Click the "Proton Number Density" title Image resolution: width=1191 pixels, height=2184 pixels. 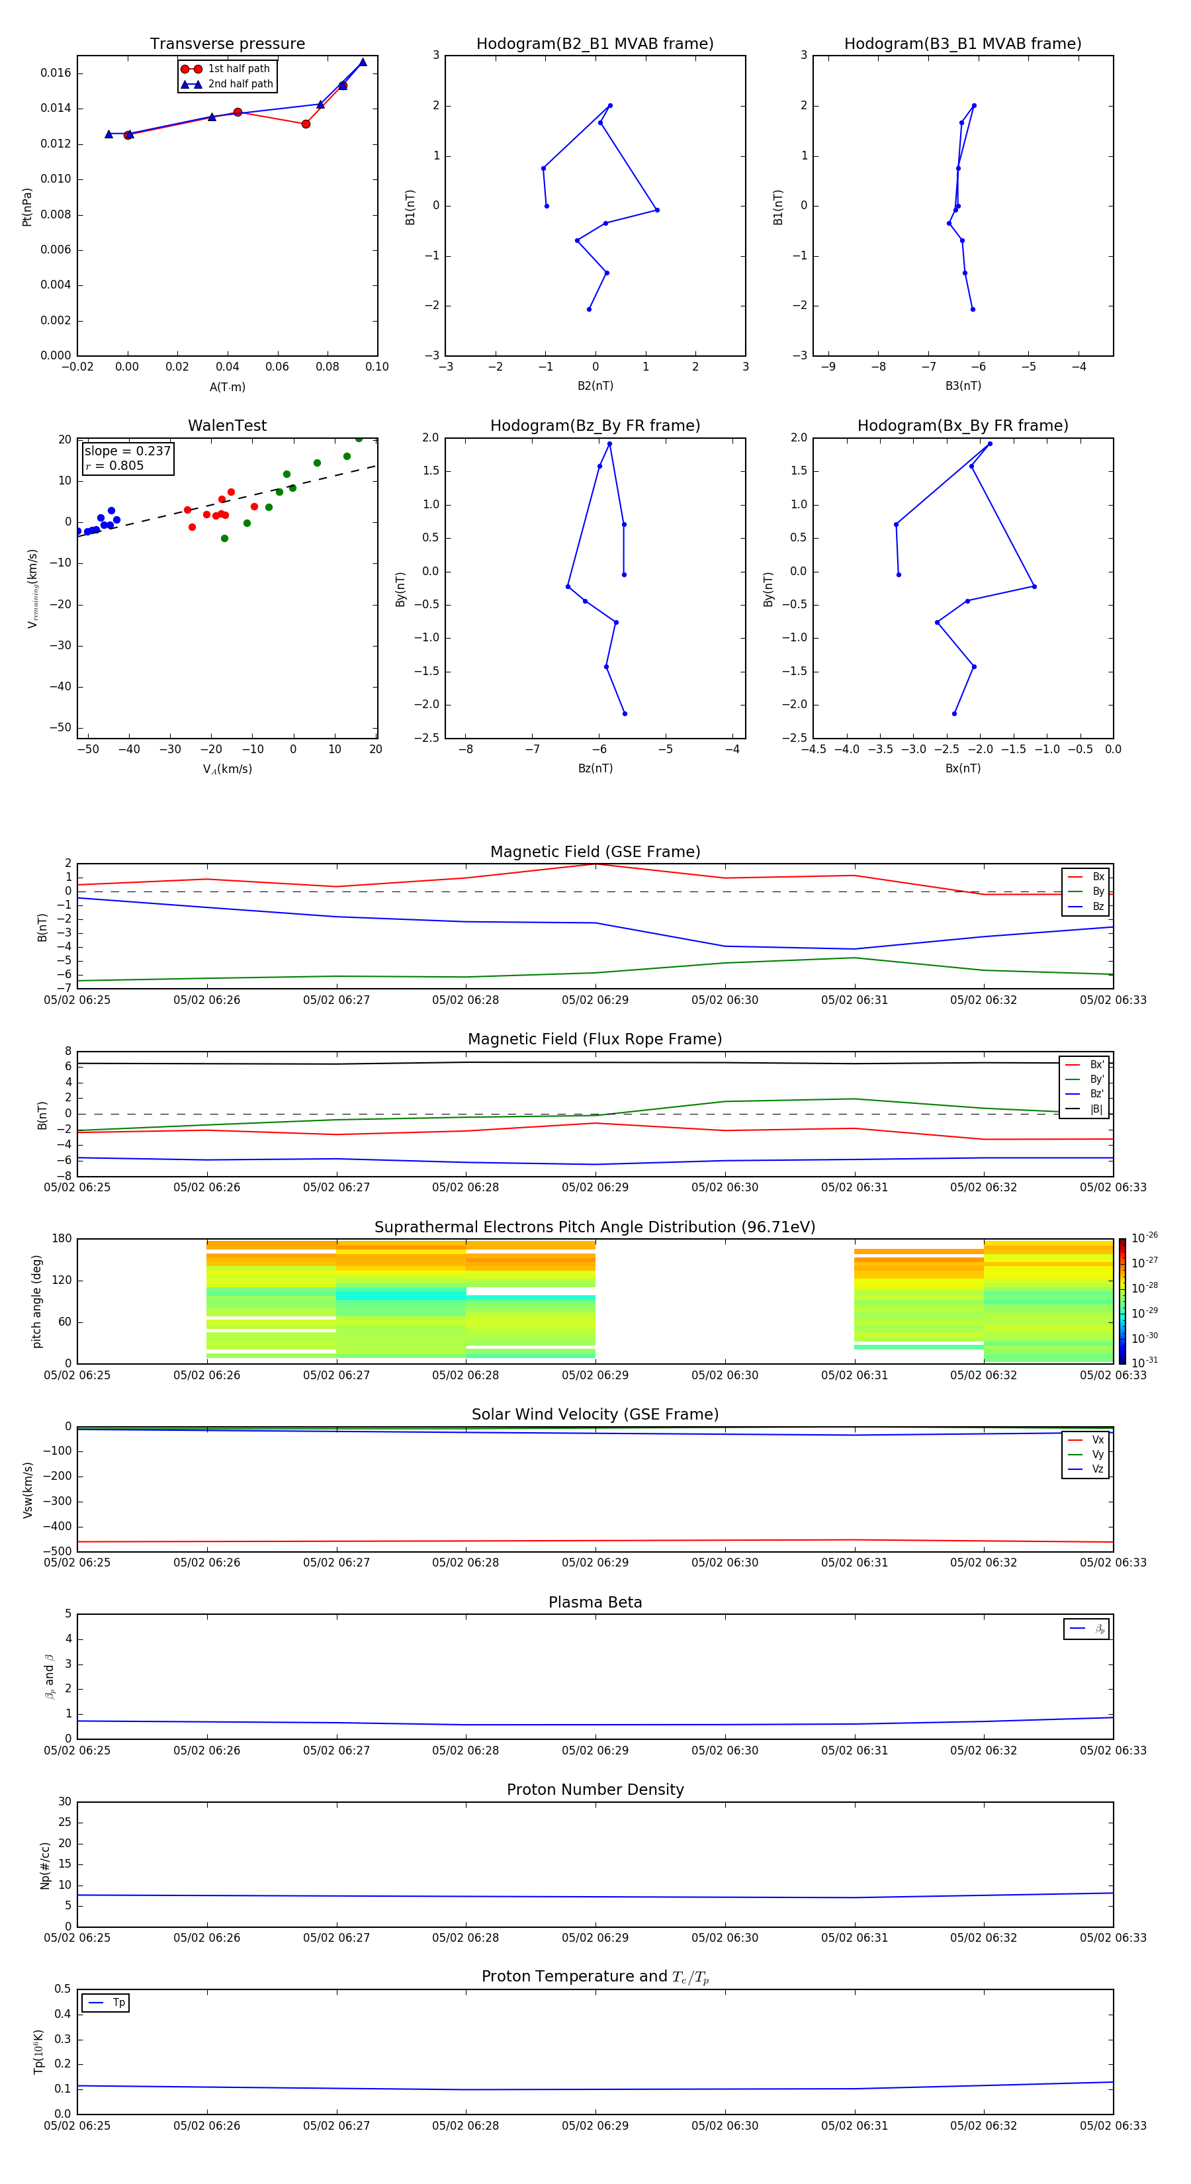click(x=595, y=1790)
